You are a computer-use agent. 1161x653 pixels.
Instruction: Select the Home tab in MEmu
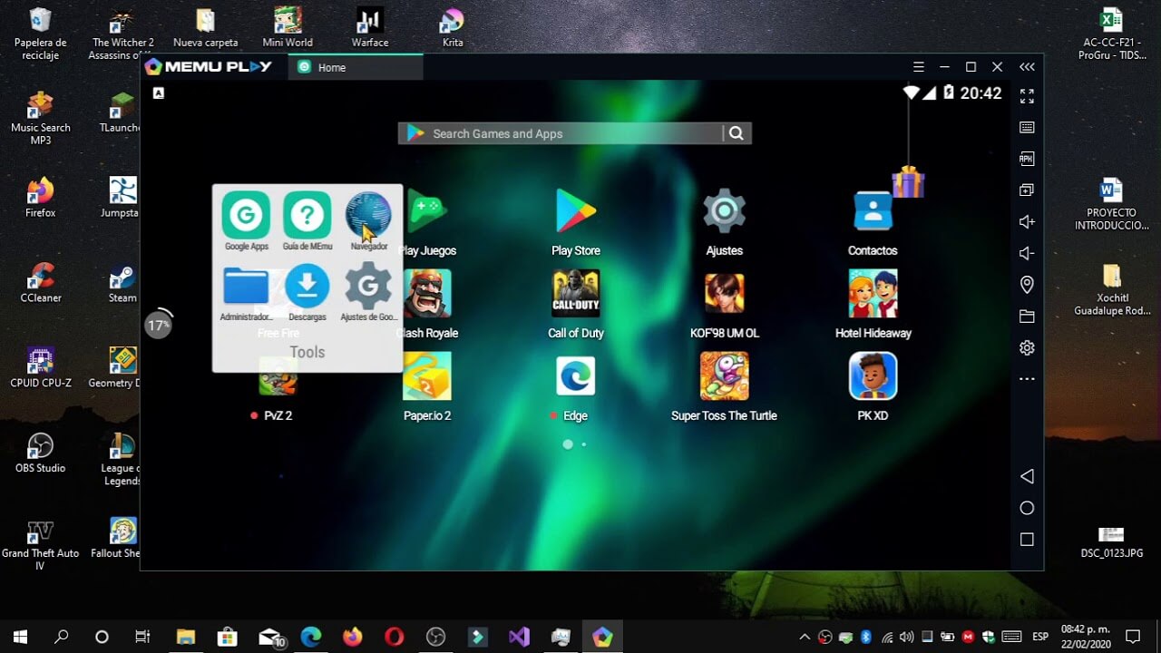[x=356, y=67]
